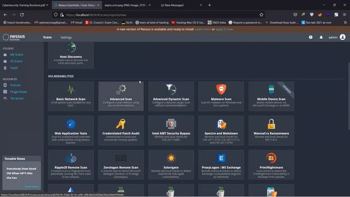Open the Host Discovery scan template
This screenshot has width=350, height=197.
pos(71,55)
